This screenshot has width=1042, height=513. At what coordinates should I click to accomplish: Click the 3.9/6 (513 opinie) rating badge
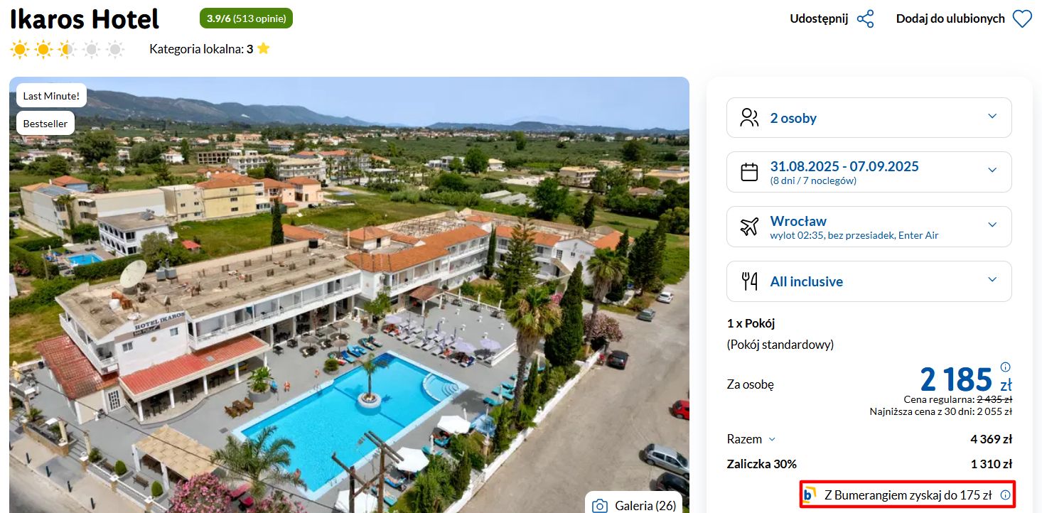click(x=246, y=18)
